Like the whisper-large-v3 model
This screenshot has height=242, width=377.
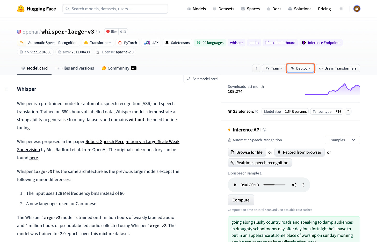(x=111, y=32)
